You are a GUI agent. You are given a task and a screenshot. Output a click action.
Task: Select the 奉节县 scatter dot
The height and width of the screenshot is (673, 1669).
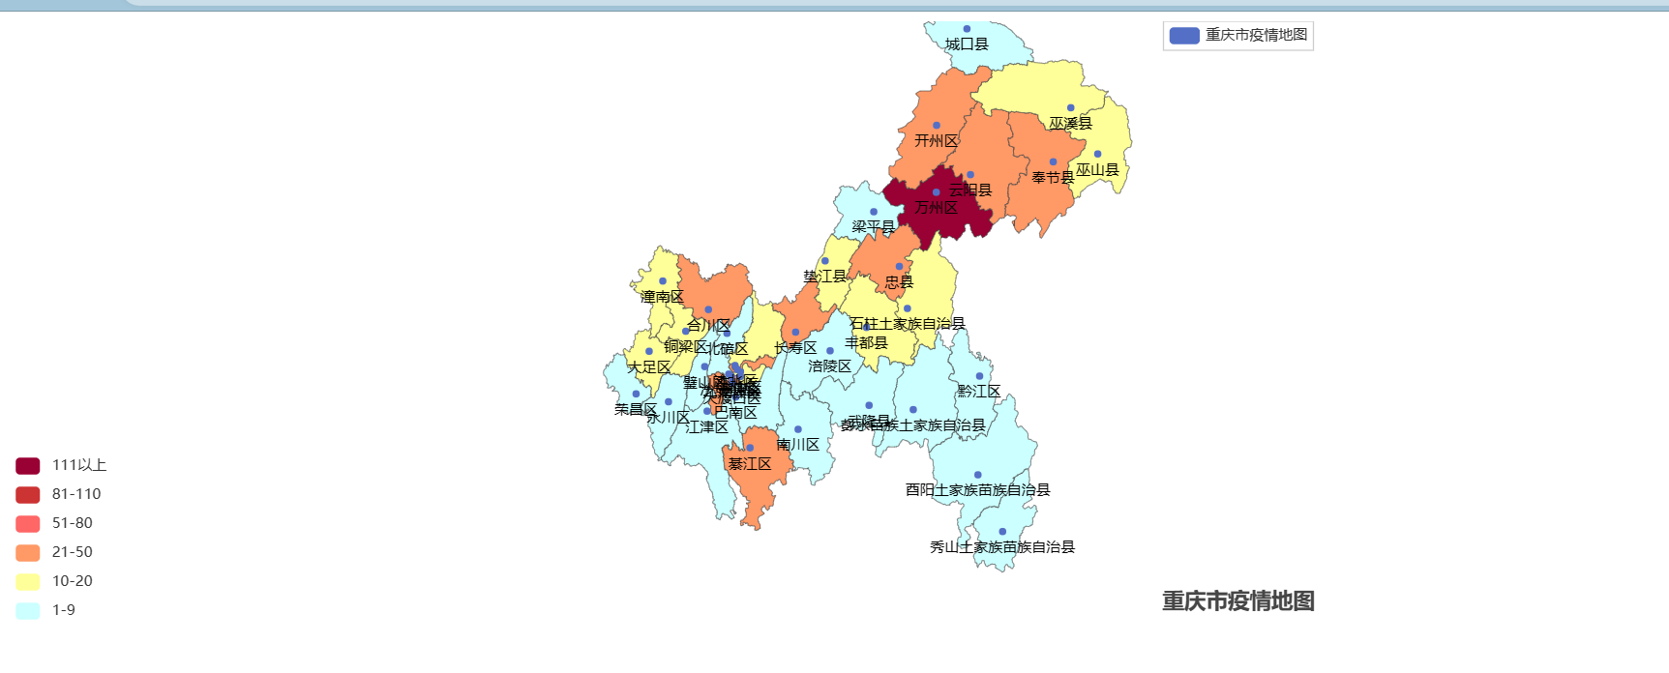[1053, 161]
